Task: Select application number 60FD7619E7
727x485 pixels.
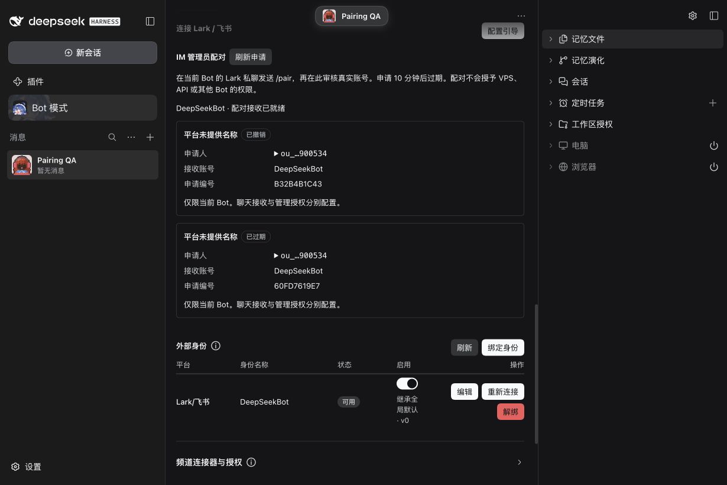Action: tap(297, 286)
